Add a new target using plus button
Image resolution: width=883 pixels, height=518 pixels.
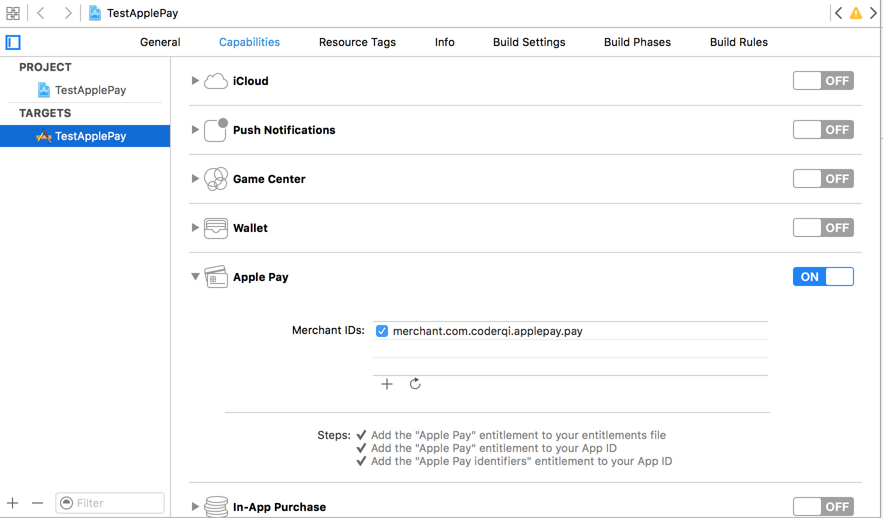tap(13, 503)
